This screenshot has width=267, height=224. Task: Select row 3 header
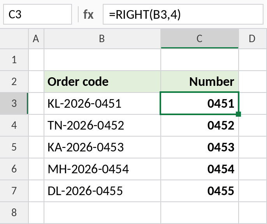coord(14,103)
